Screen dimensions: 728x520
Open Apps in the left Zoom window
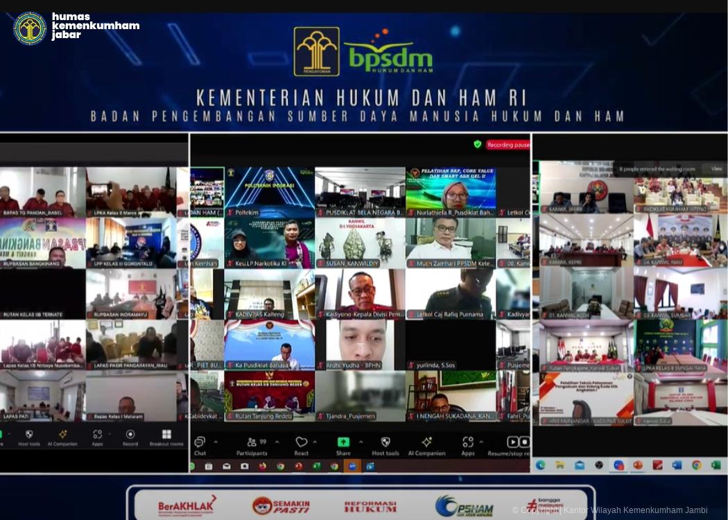click(97, 437)
